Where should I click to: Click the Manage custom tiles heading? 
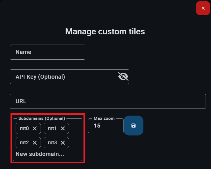(x=105, y=31)
